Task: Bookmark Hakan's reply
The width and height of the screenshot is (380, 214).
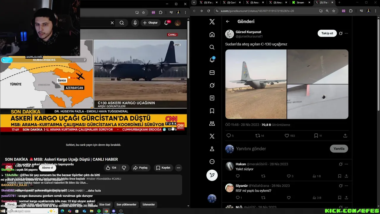Action: tap(340, 176)
